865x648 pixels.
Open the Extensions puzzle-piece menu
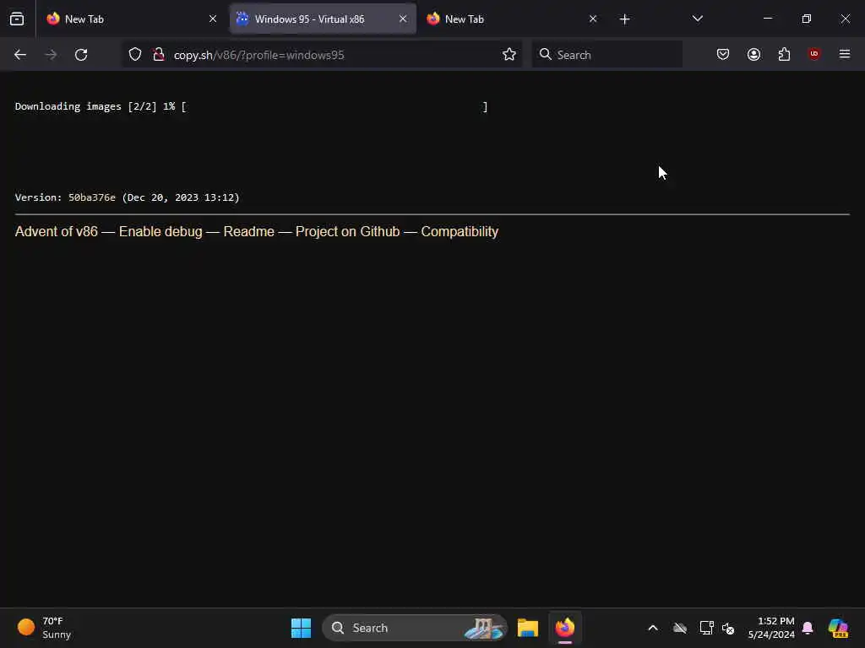click(784, 55)
